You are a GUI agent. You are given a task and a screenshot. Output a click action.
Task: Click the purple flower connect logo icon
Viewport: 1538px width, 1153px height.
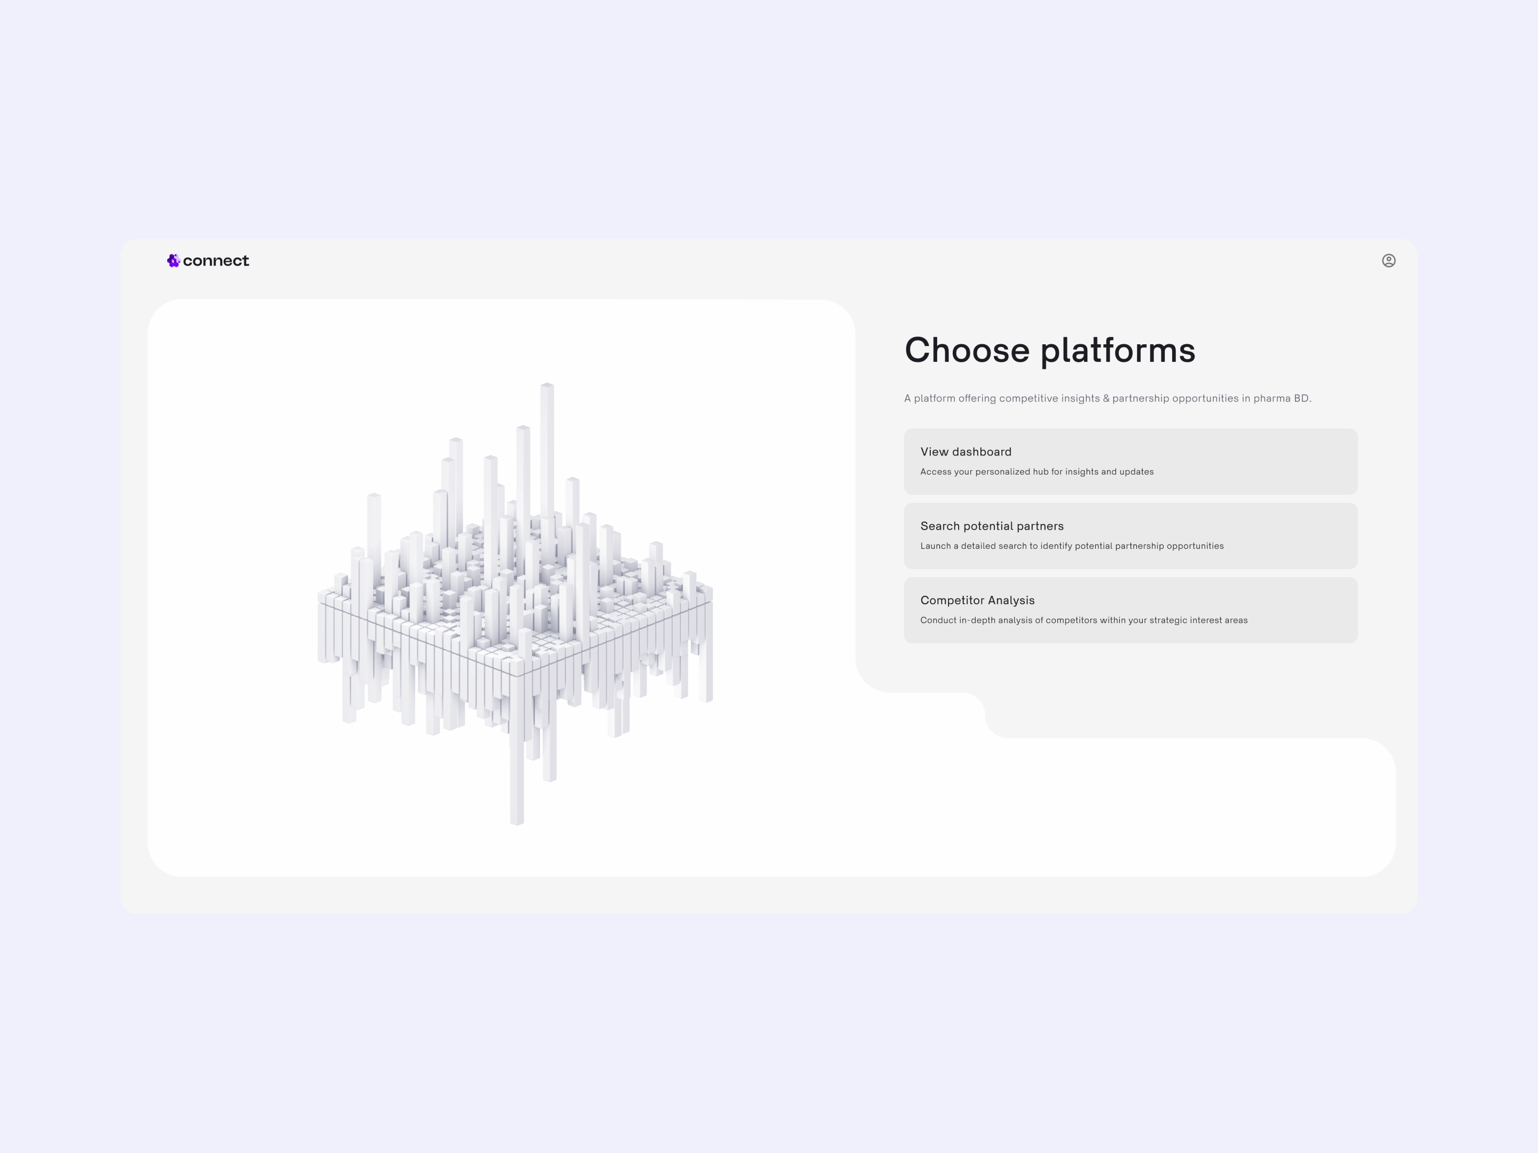tap(173, 260)
